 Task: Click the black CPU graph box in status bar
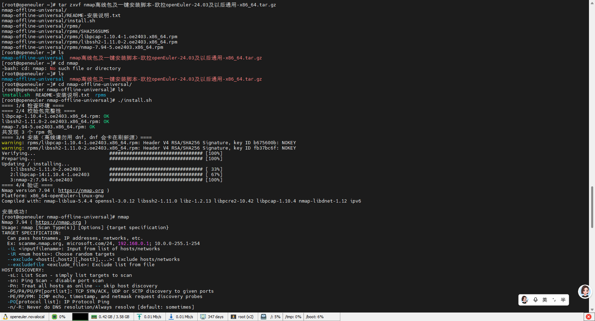tap(80, 317)
